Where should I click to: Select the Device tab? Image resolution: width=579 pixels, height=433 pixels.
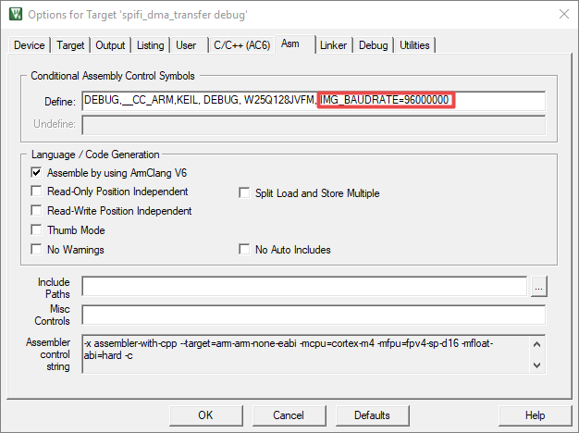[29, 45]
